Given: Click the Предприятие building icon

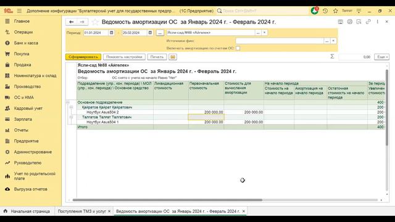Looking at the screenshot, I should (x=7, y=141).
